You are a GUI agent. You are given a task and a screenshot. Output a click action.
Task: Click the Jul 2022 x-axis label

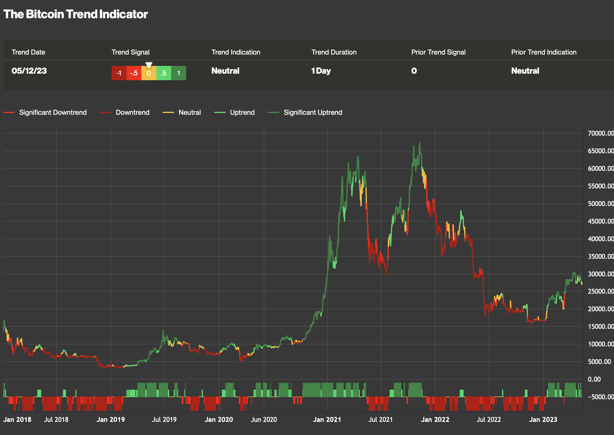point(488,419)
